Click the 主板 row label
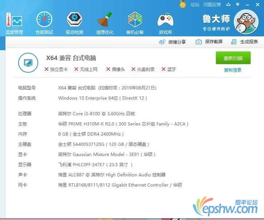 pyautogui.click(x=23, y=124)
